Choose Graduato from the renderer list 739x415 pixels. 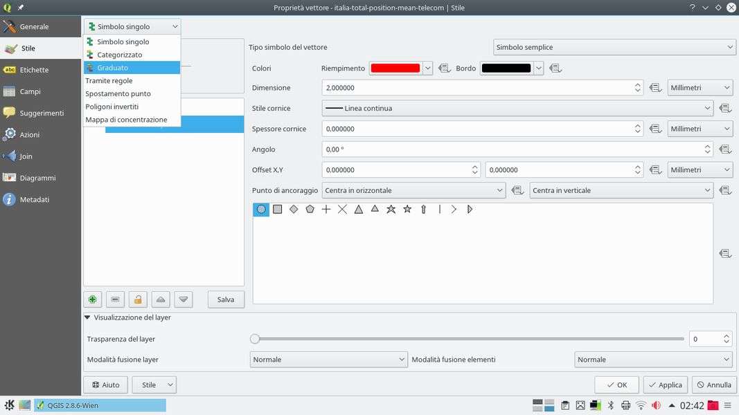pos(112,68)
